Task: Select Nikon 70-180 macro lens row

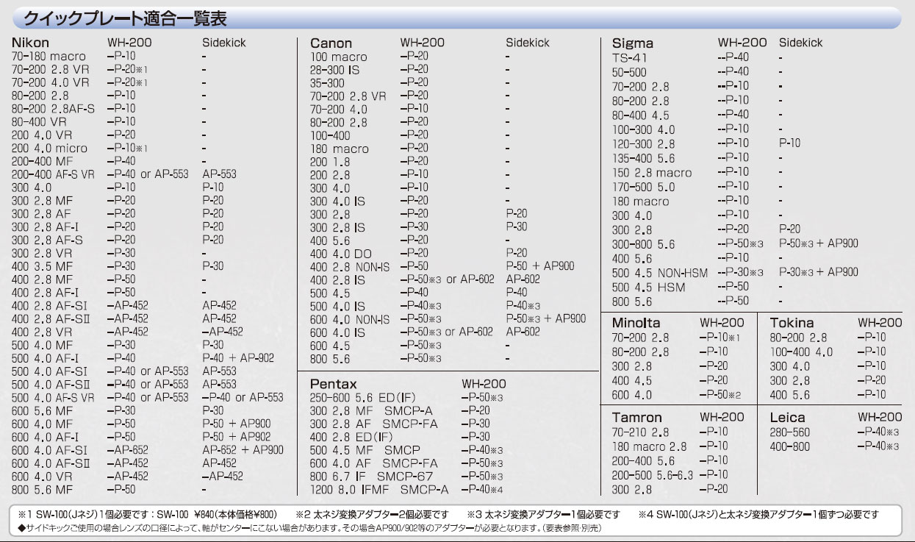Action: (49, 57)
